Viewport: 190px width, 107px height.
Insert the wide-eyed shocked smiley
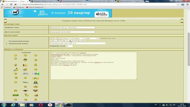click(x=16, y=65)
